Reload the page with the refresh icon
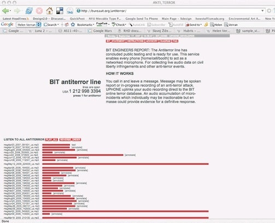Image resolution: width=275 pixels, height=223 pixels. (29, 11)
